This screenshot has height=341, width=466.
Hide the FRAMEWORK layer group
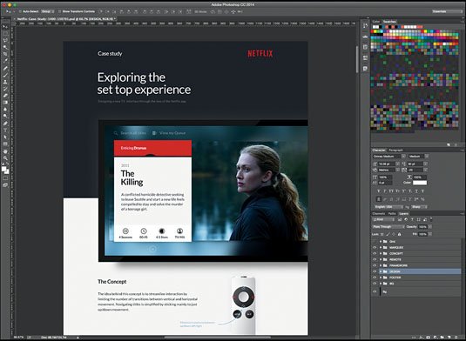tap(375, 265)
